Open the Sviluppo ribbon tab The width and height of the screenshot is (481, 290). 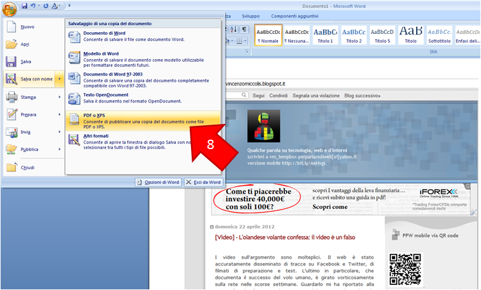pos(251,16)
